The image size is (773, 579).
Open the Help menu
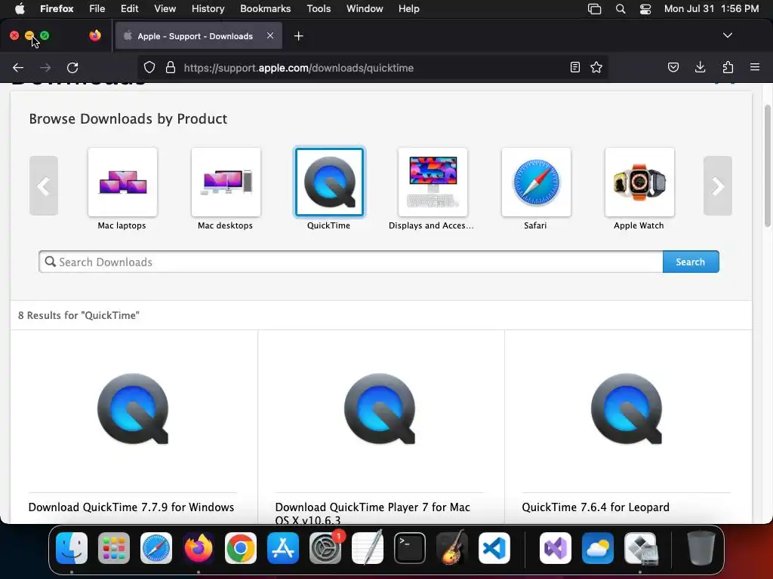[408, 9]
